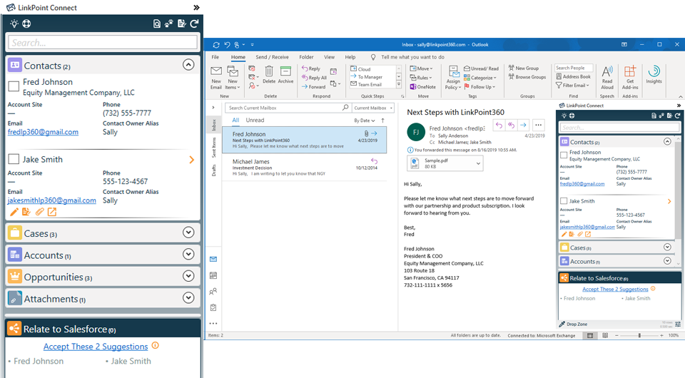Open People view in Outlook navigation bar
The width and height of the screenshot is (685, 378).
pyautogui.click(x=213, y=292)
